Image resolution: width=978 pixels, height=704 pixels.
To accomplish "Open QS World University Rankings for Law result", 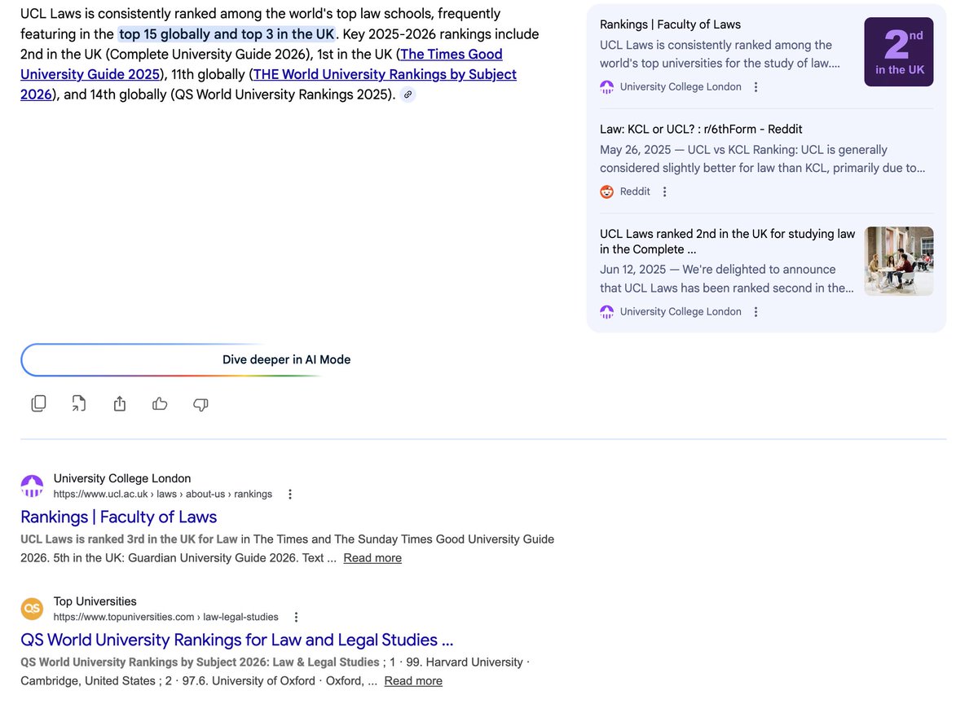I will click(x=237, y=640).
